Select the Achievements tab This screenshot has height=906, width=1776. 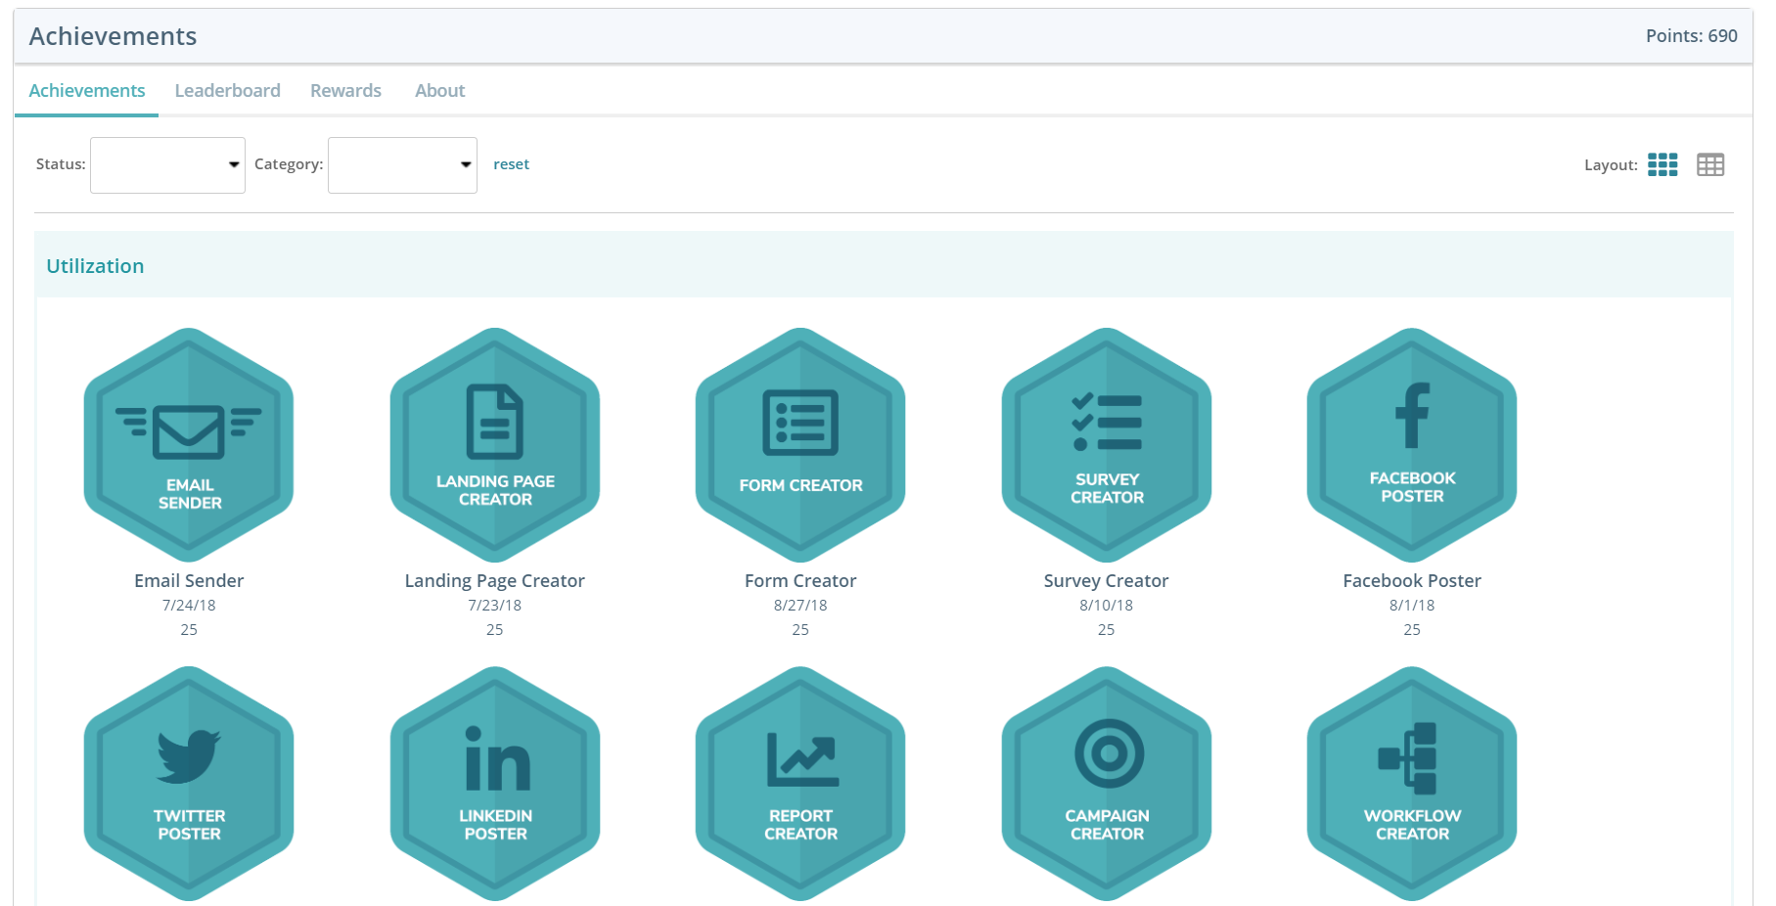87,91
